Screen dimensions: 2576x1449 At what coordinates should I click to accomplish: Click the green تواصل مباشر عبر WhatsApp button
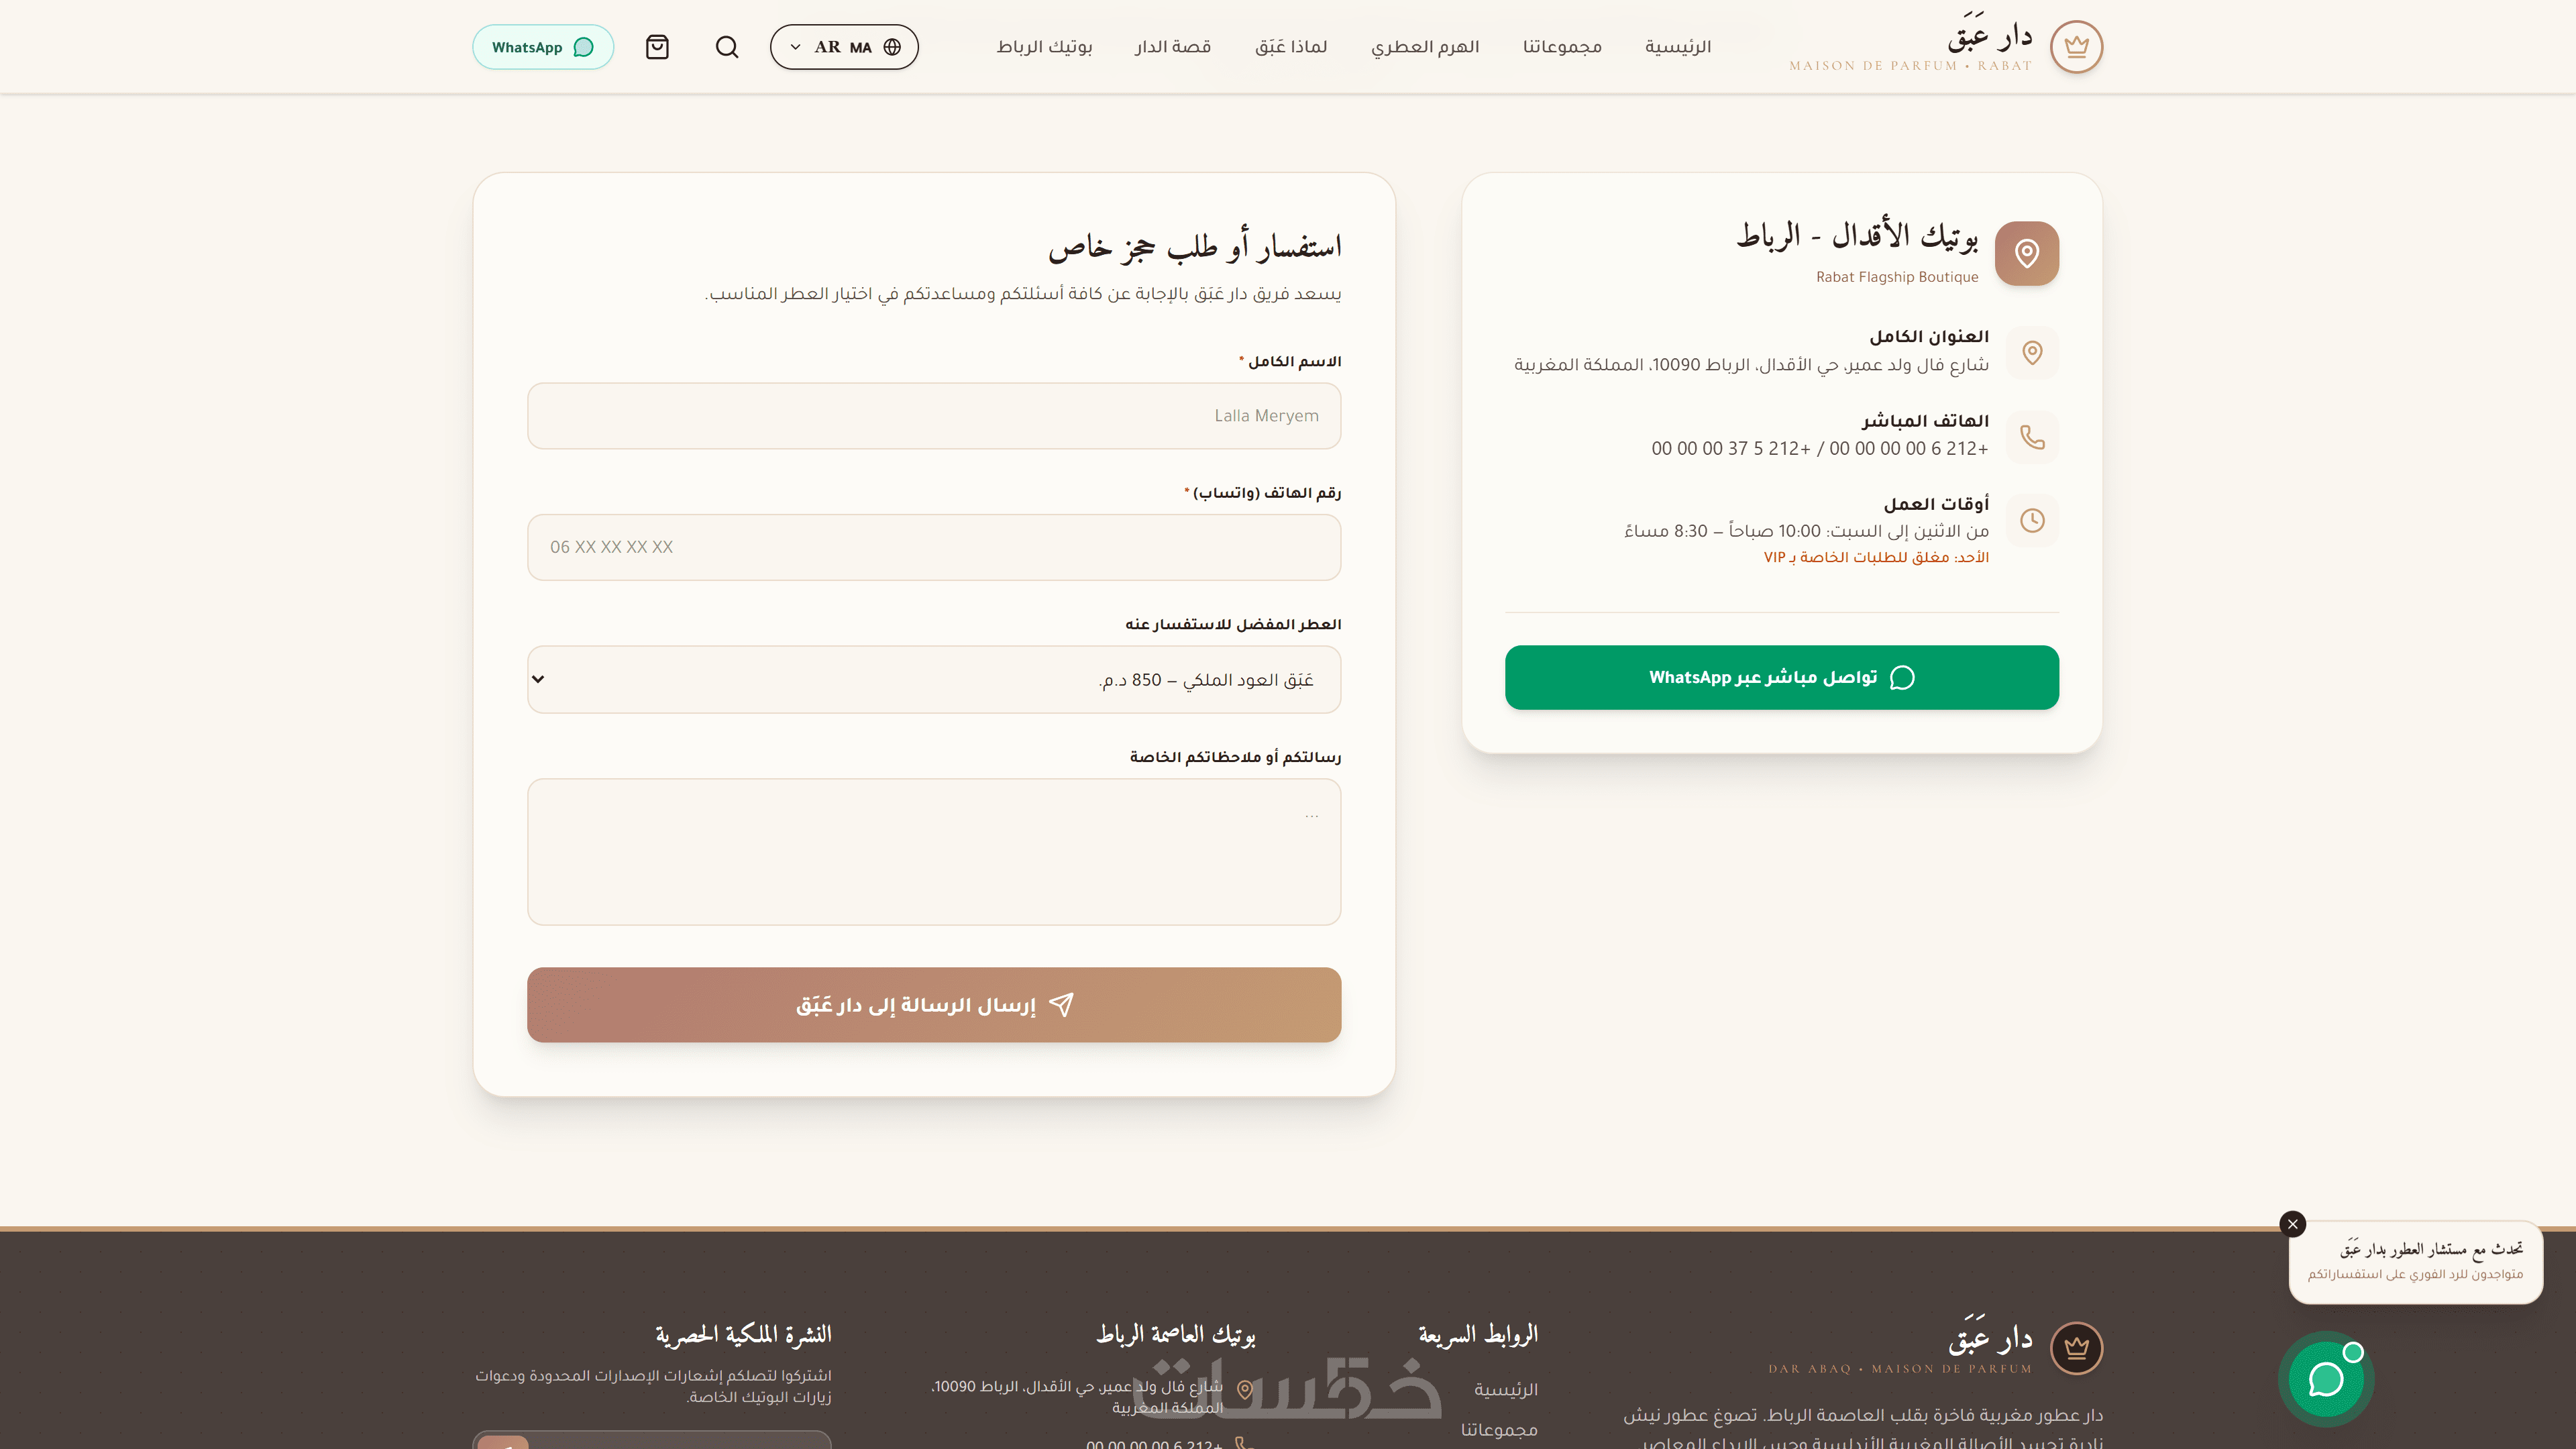tap(1781, 677)
